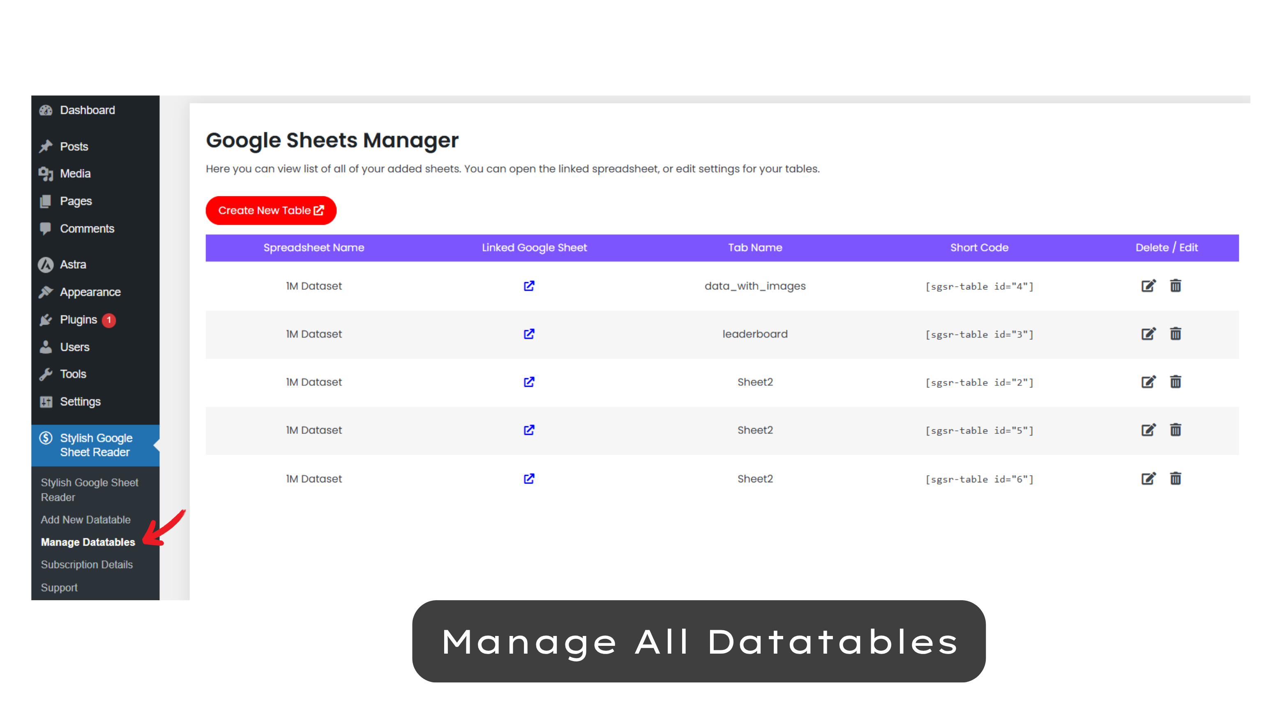Delete table with shortcode id="6"
This screenshot has width=1282, height=721.
(1176, 478)
